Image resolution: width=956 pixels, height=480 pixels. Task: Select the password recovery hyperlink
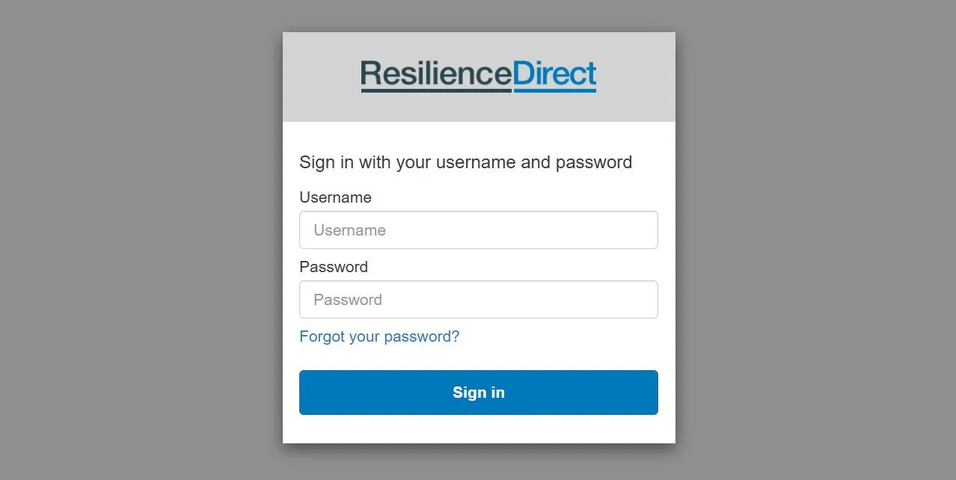pyautogui.click(x=379, y=336)
